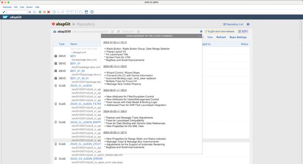The height and width of the screenshot is (164, 303).
Task: Click the orange Exit up-arrow icon
Action: [44, 12]
